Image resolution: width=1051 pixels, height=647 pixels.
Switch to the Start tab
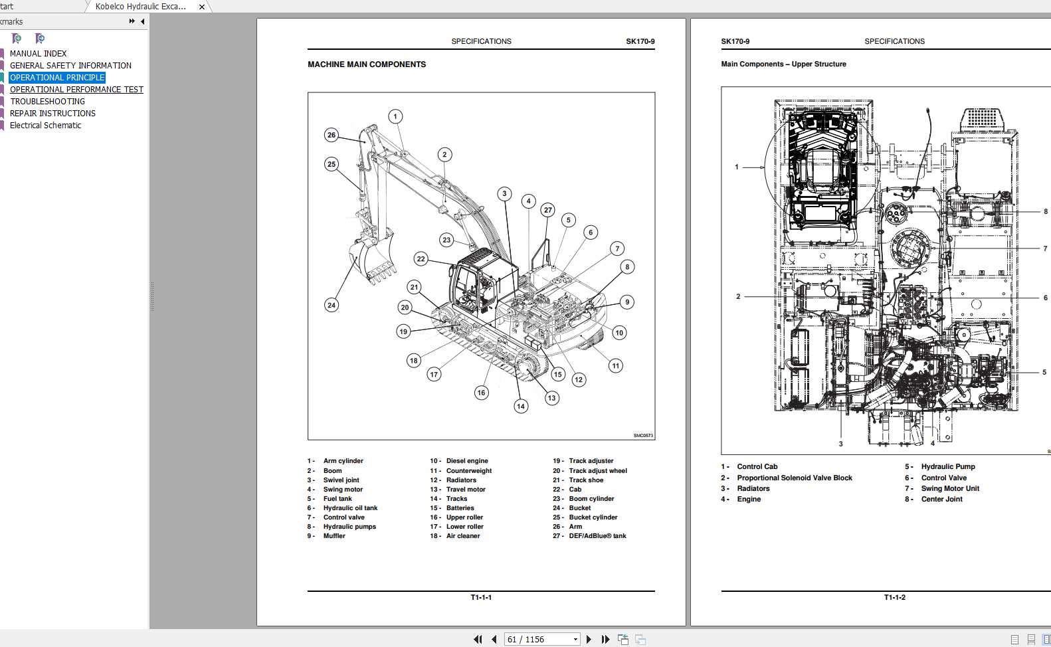point(7,6)
